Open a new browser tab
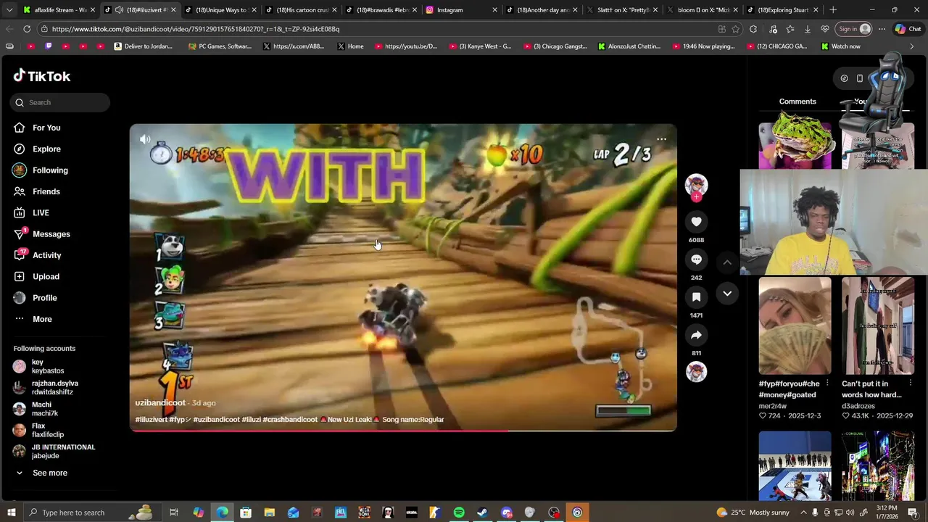This screenshot has width=928, height=522. [x=833, y=10]
